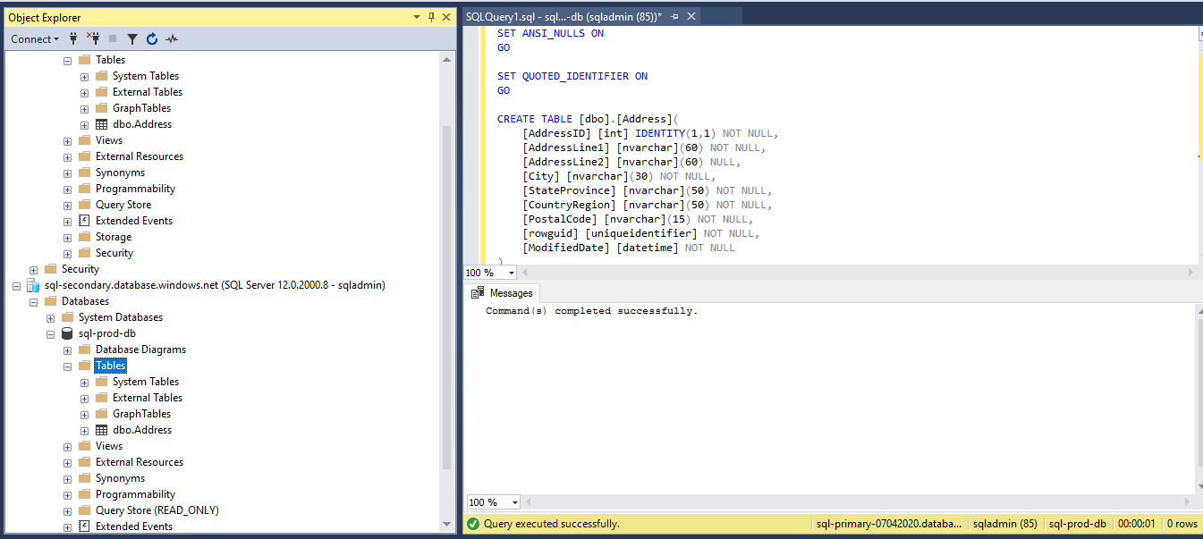
Task: Switch to the SQLQuery1.sql tab
Action: 563,16
